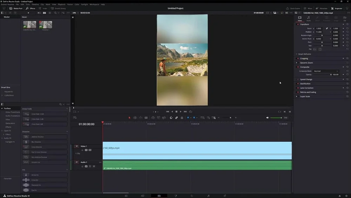This screenshot has width=351, height=198.
Task: Play in reverse transport button
Action: tap(172, 111)
